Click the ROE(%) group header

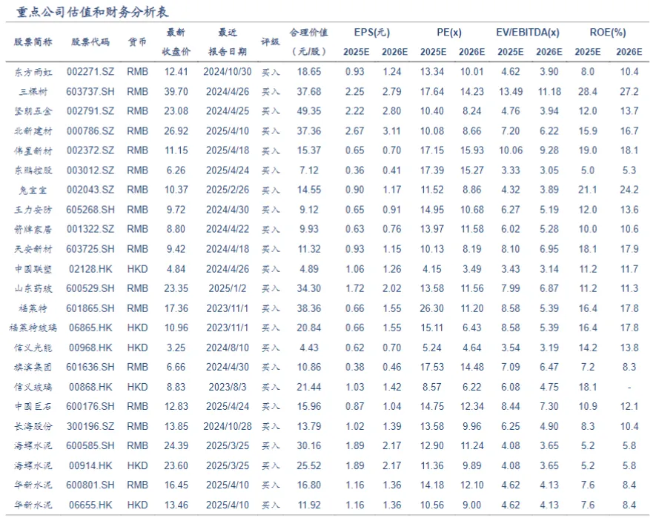point(608,33)
